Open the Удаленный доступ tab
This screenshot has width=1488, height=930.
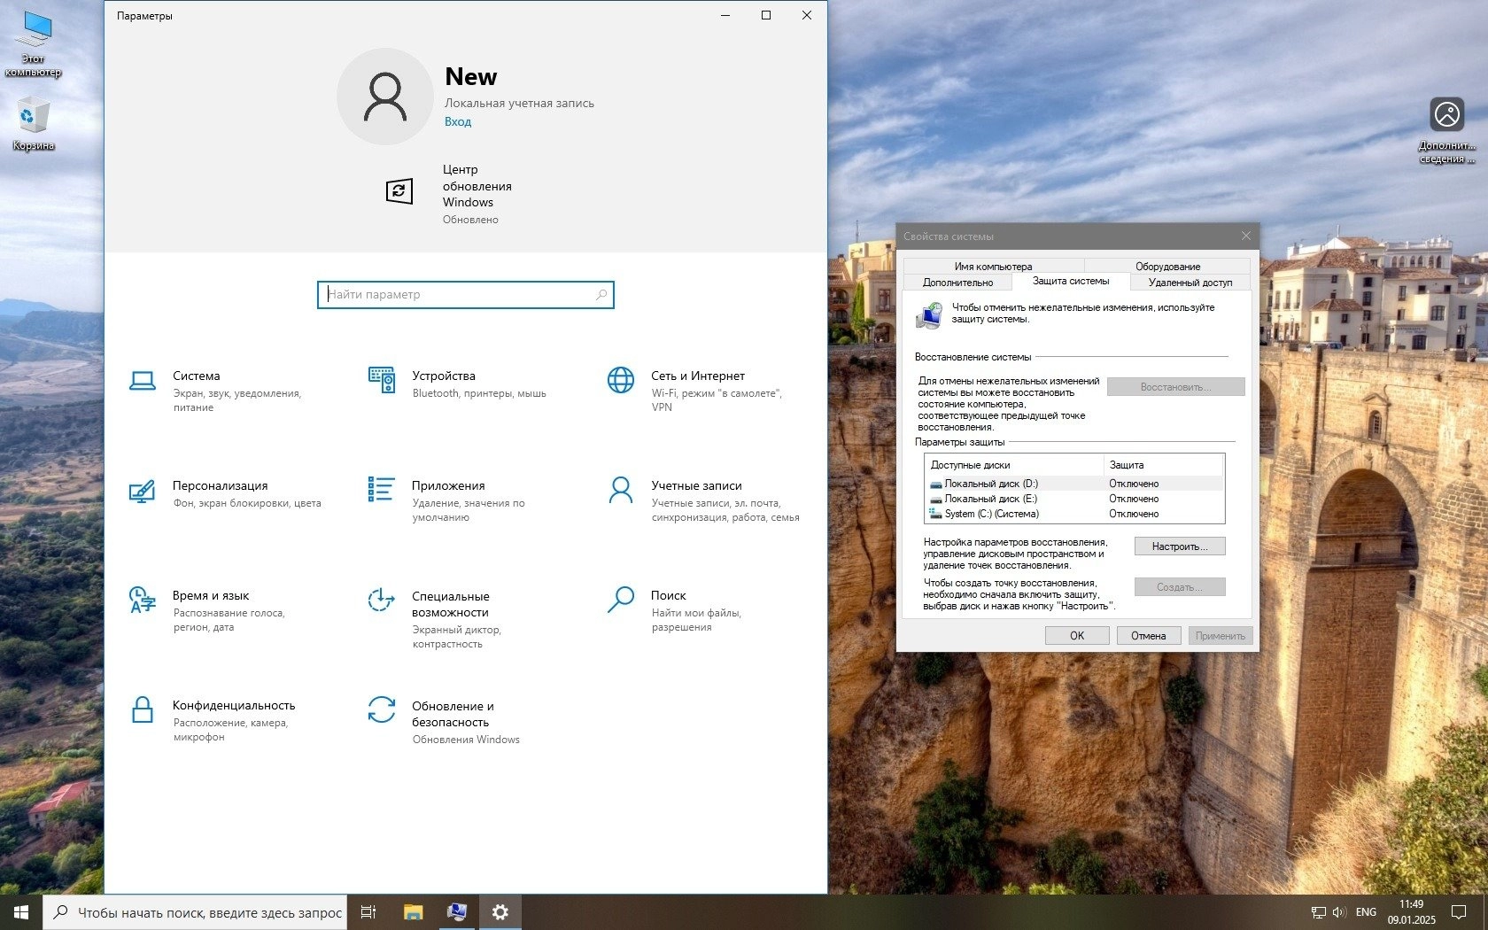click(1190, 283)
